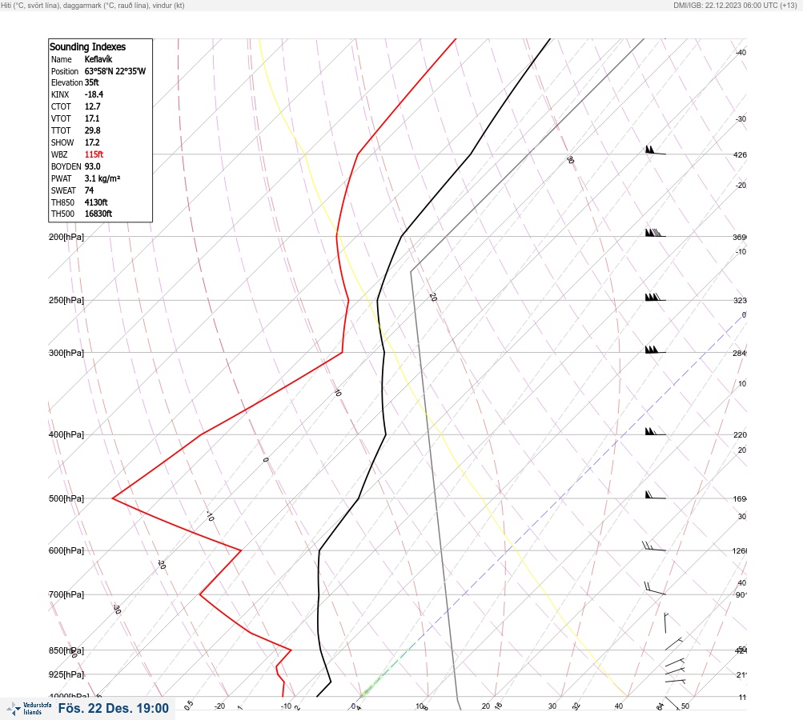Screen dimensions: 803x720
Task: Click the TTOT value 29.8
Action: [93, 130]
